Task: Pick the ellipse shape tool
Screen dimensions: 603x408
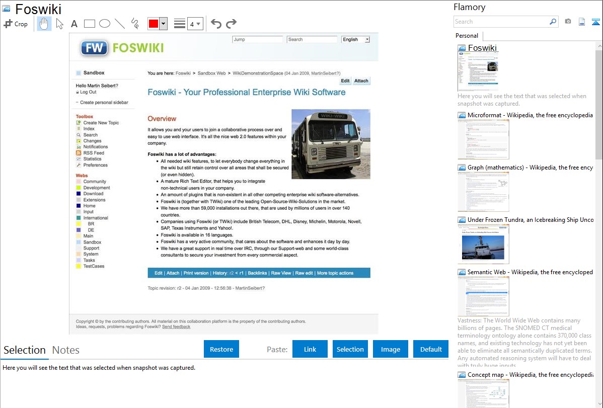Action: pos(105,24)
